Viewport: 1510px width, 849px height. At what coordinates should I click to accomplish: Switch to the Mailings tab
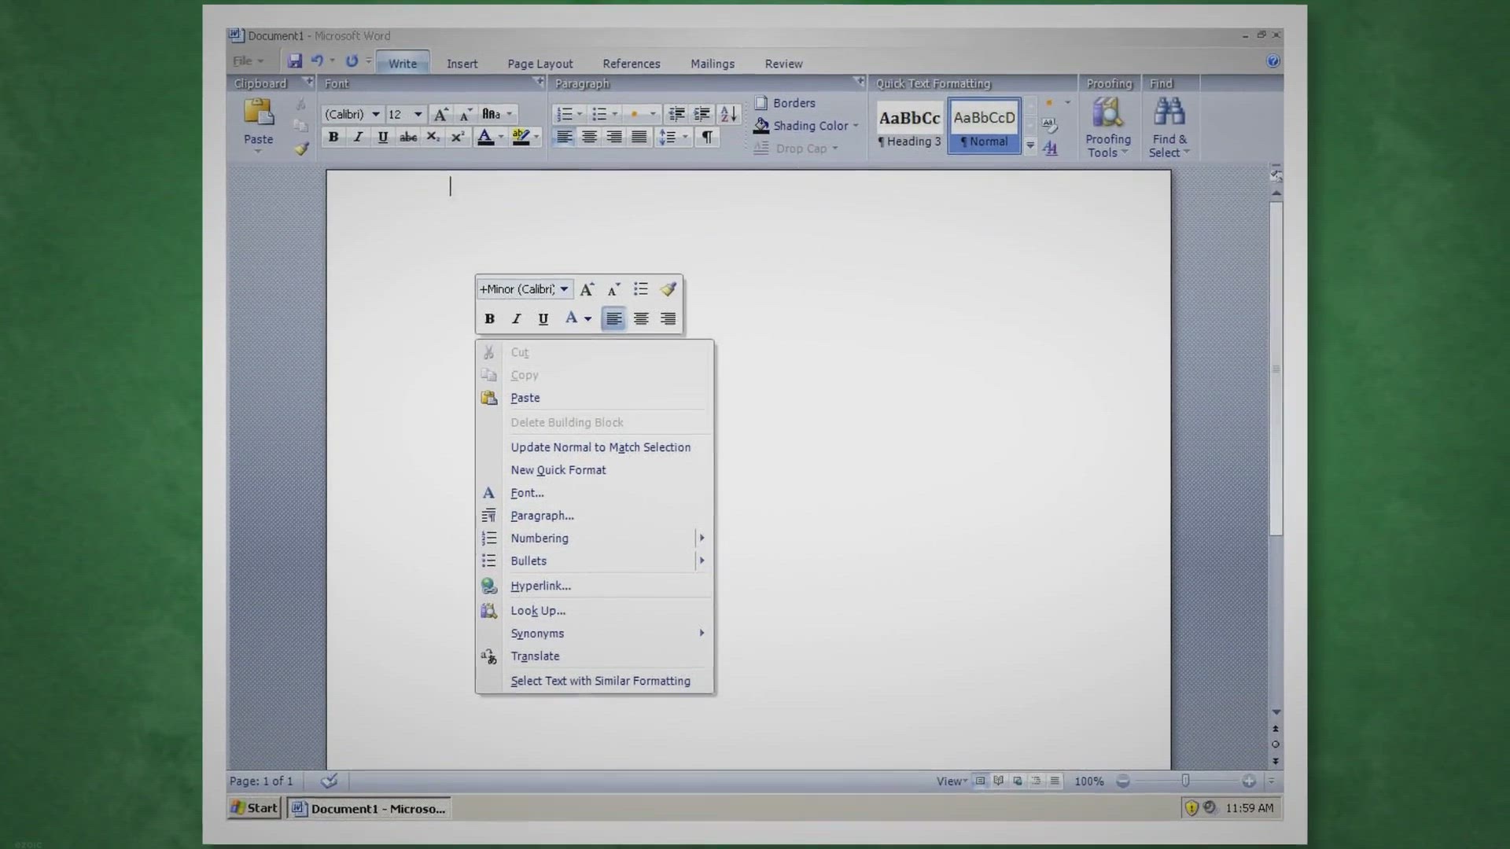713,64
